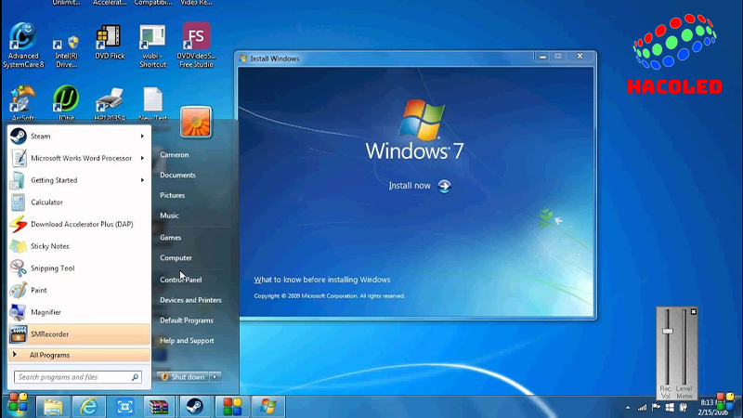Open Computer from Start menu
743x418 pixels.
point(176,258)
